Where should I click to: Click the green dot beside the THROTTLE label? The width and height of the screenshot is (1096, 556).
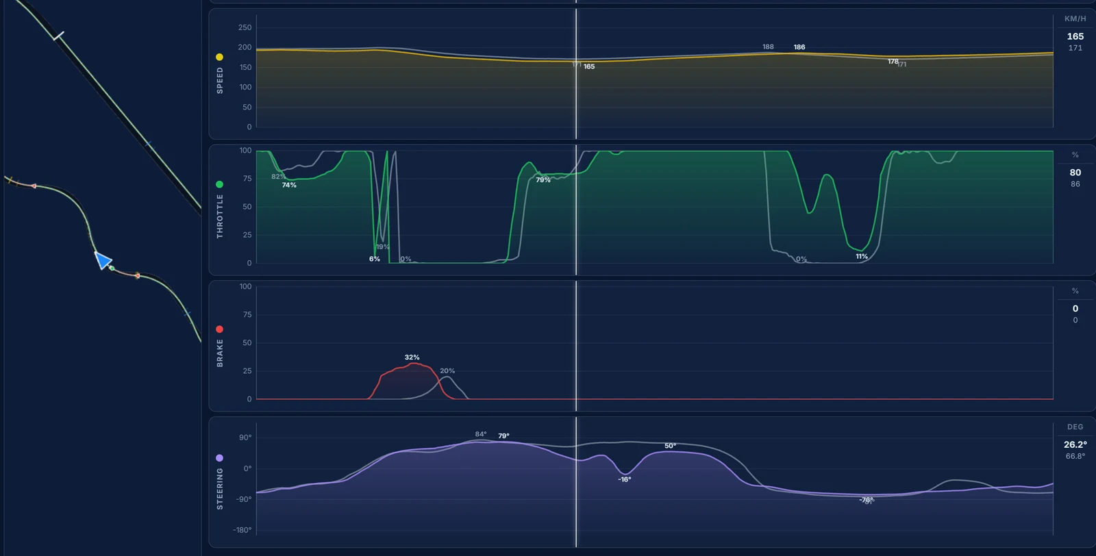(x=219, y=184)
